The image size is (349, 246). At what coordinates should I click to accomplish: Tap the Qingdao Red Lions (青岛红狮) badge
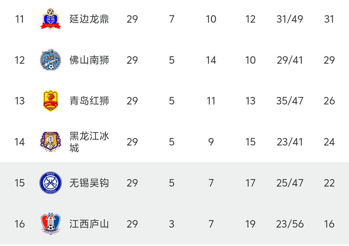click(50, 101)
